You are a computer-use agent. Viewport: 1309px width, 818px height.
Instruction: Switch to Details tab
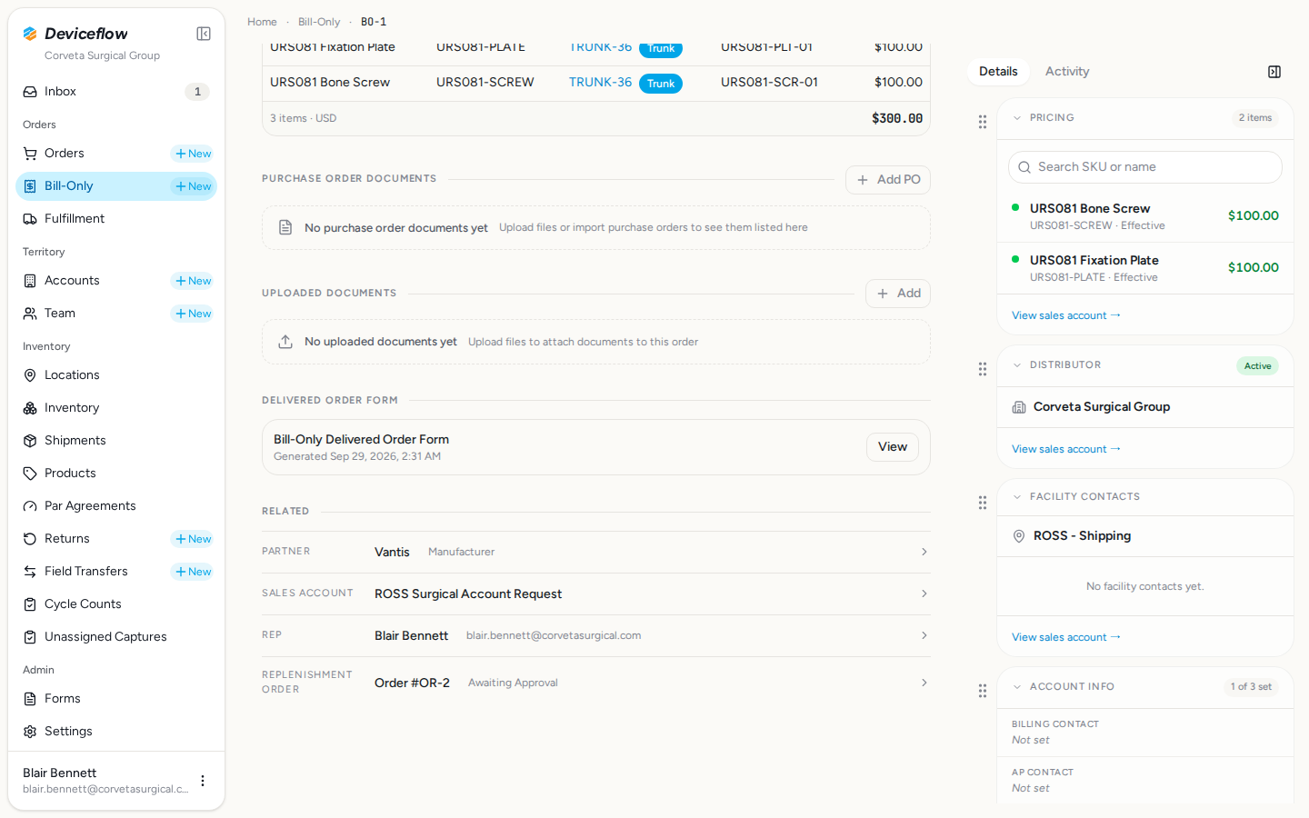click(998, 72)
